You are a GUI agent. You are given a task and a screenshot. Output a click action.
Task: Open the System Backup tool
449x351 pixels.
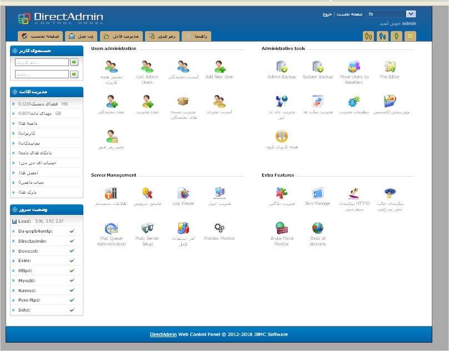[318, 67]
